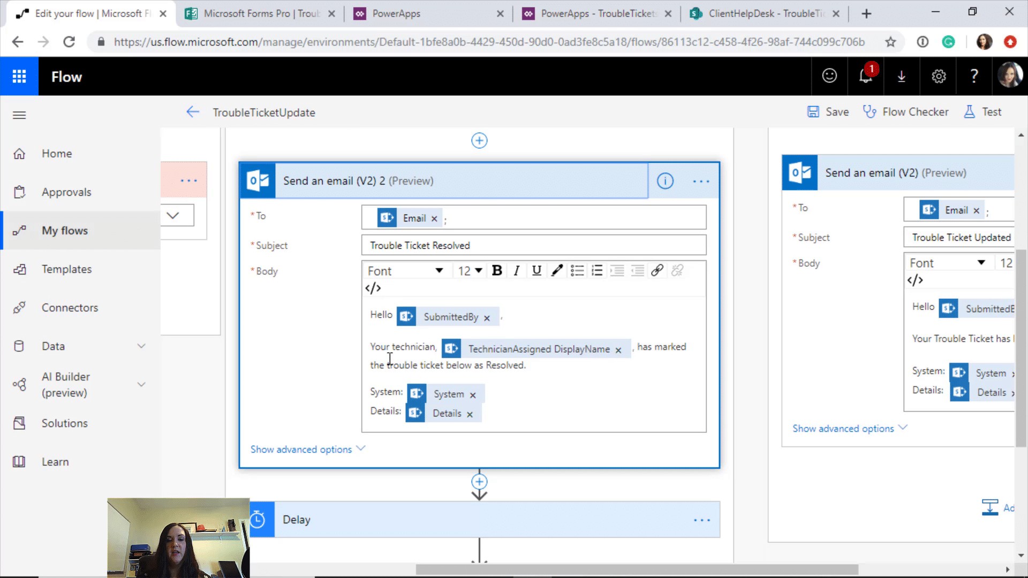Bookmark this page with the star
Image resolution: width=1028 pixels, height=578 pixels.
(890, 42)
